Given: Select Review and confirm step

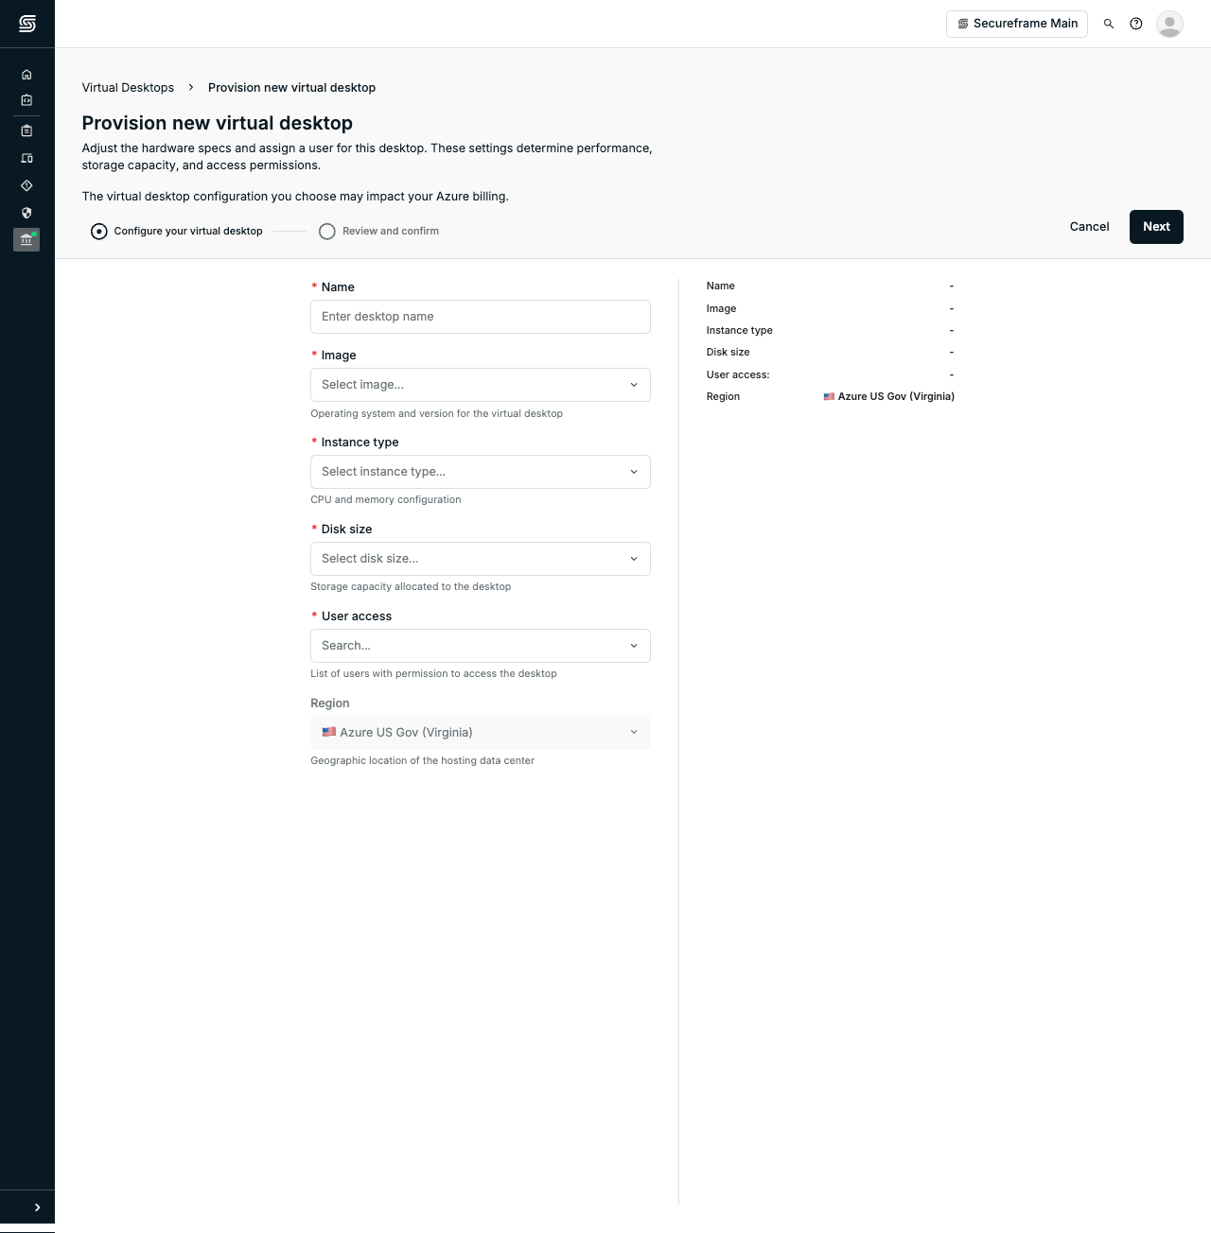Looking at the screenshot, I should [x=378, y=231].
